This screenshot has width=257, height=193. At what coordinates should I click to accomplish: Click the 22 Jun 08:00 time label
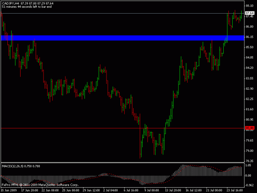(x=50, y=190)
